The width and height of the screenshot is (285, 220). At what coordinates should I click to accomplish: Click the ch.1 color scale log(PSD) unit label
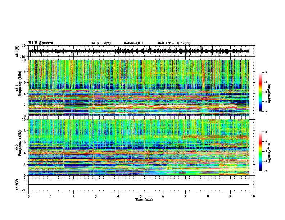(270, 94)
